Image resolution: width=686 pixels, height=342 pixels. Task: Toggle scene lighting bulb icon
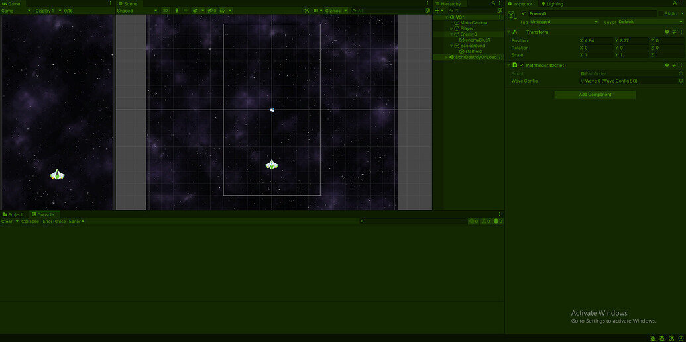[177, 11]
